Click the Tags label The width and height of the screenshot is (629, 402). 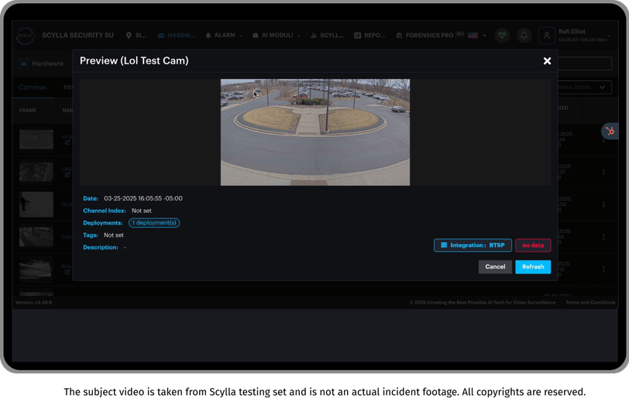(91, 235)
